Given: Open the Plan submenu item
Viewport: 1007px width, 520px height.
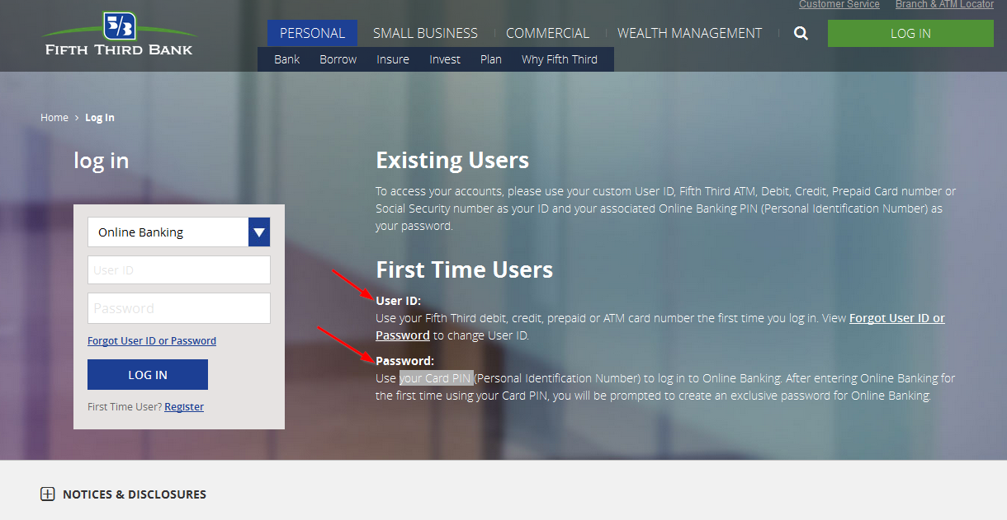Looking at the screenshot, I should pyautogui.click(x=491, y=59).
